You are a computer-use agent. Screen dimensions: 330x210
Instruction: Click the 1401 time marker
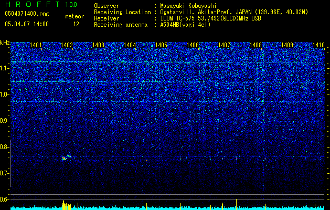[36, 45]
